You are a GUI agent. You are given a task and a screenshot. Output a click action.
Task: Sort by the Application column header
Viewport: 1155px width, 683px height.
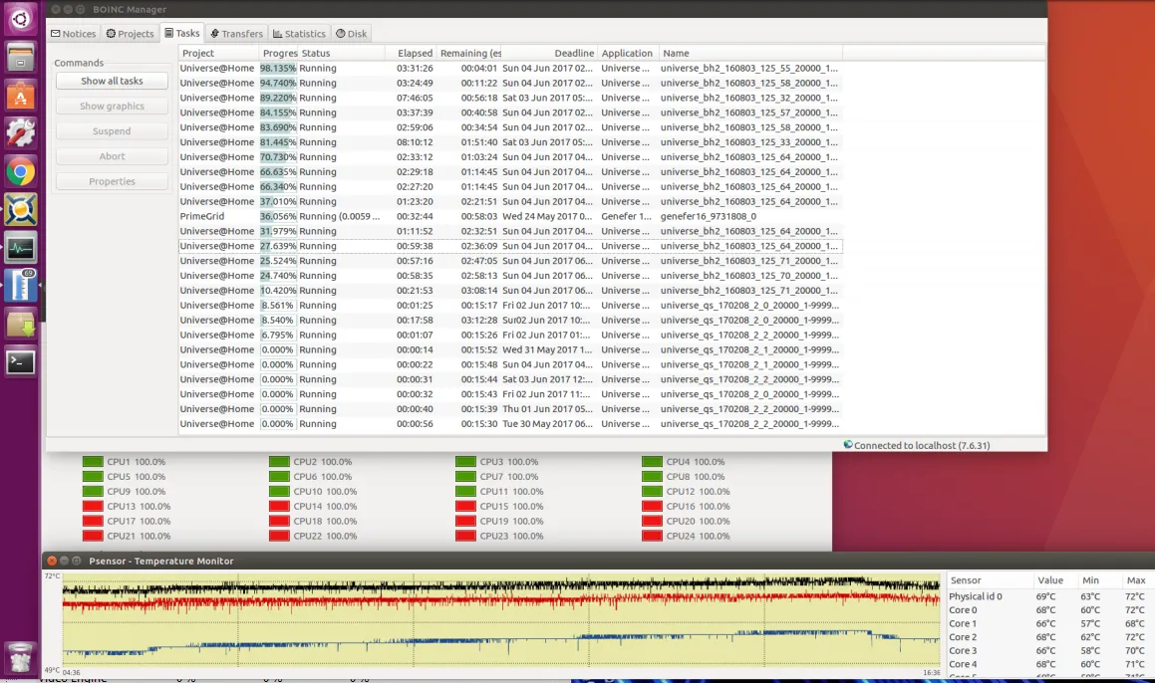[627, 53]
